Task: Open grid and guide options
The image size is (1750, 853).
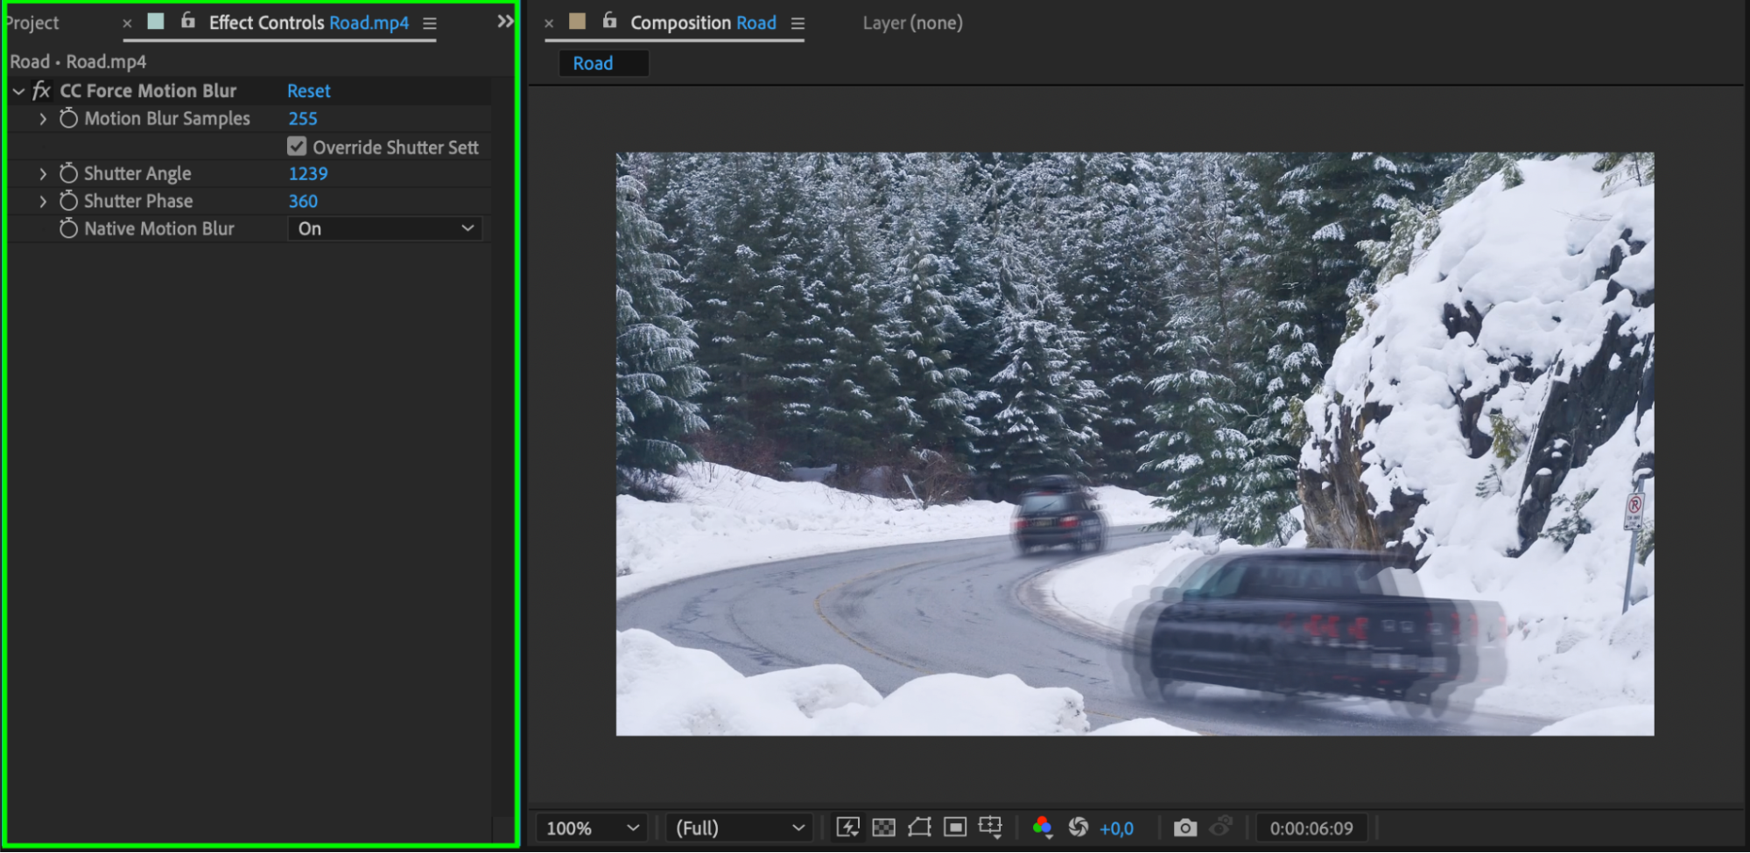Action: (x=991, y=828)
